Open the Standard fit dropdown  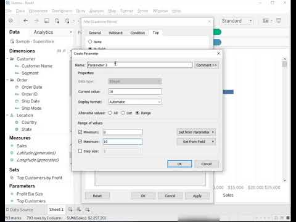click(x=237, y=21)
